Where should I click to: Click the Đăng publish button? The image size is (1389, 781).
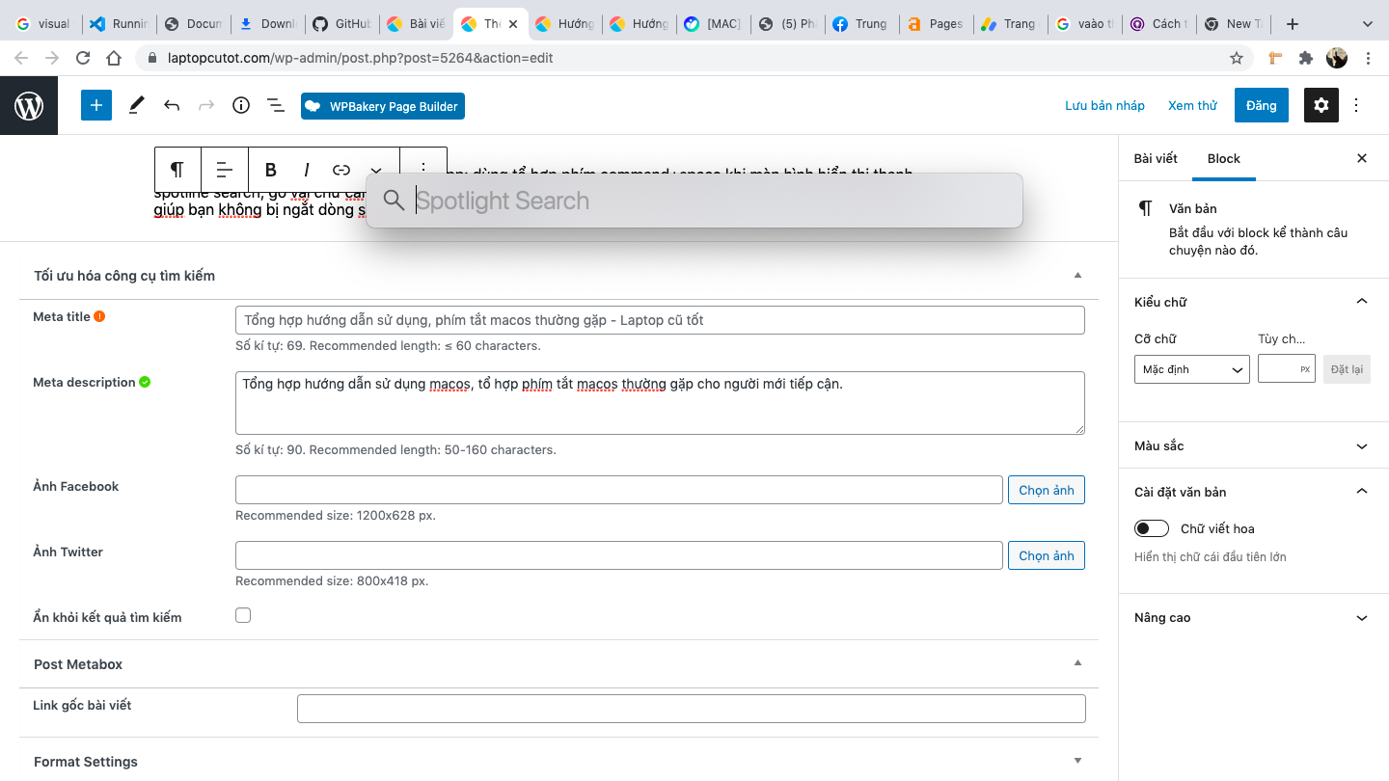(x=1261, y=105)
